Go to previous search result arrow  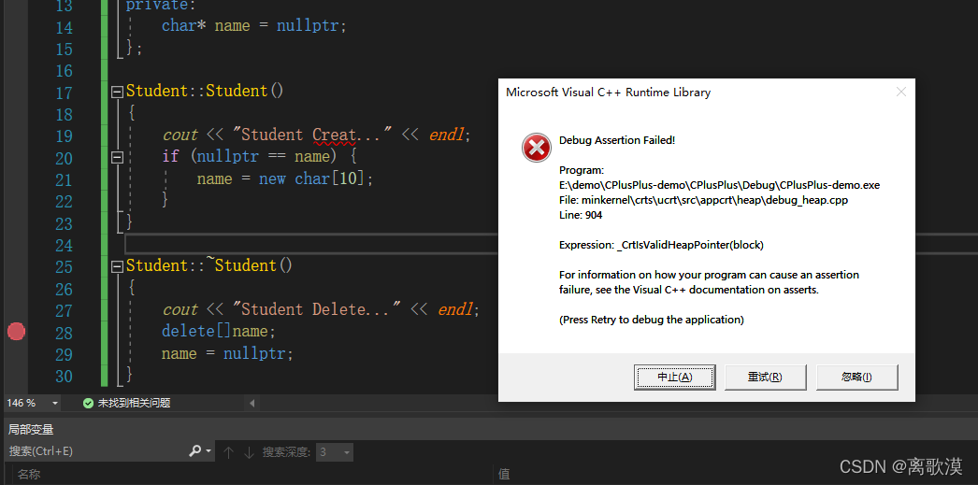pyautogui.click(x=228, y=452)
